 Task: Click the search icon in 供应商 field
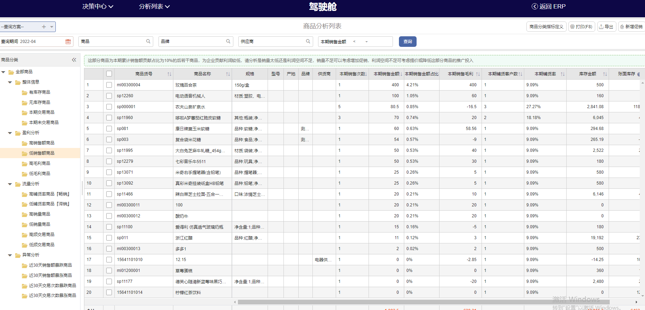coord(308,42)
